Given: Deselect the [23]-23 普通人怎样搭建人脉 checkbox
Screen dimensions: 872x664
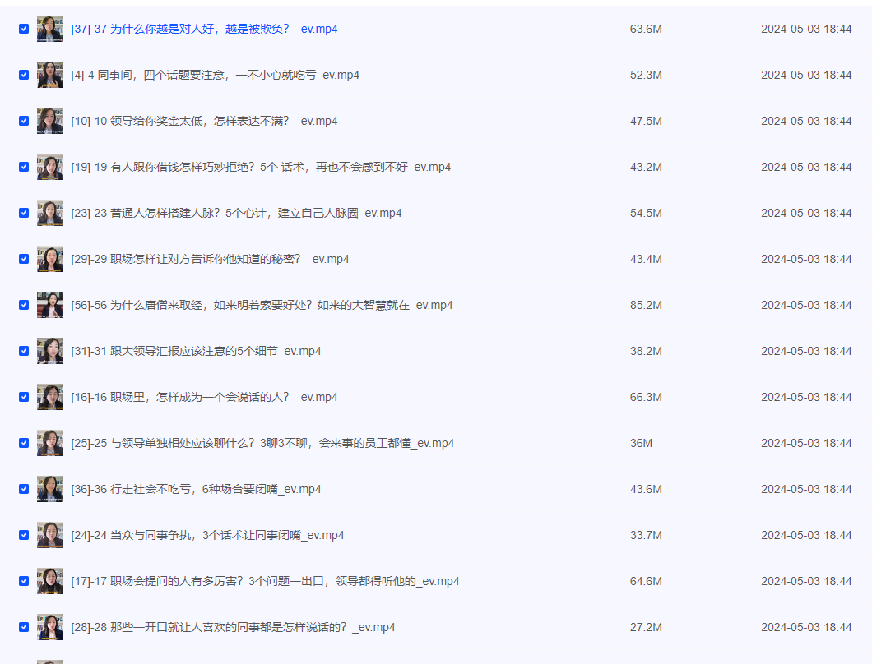Looking at the screenshot, I should click(x=24, y=213).
